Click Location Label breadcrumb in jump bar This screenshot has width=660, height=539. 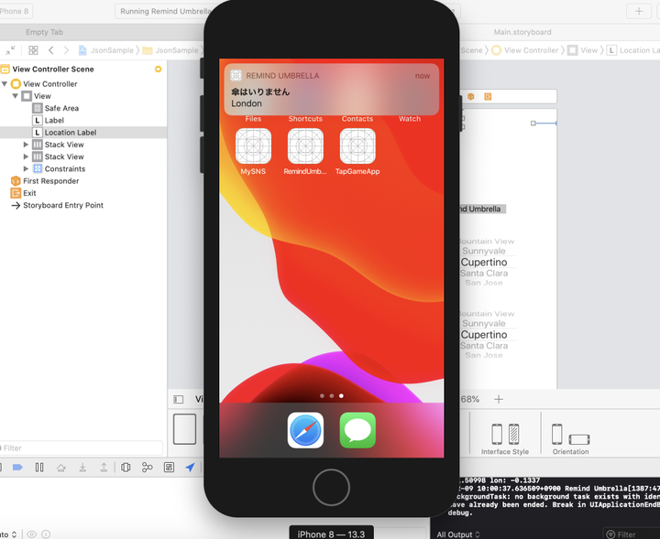pyautogui.click(x=633, y=50)
